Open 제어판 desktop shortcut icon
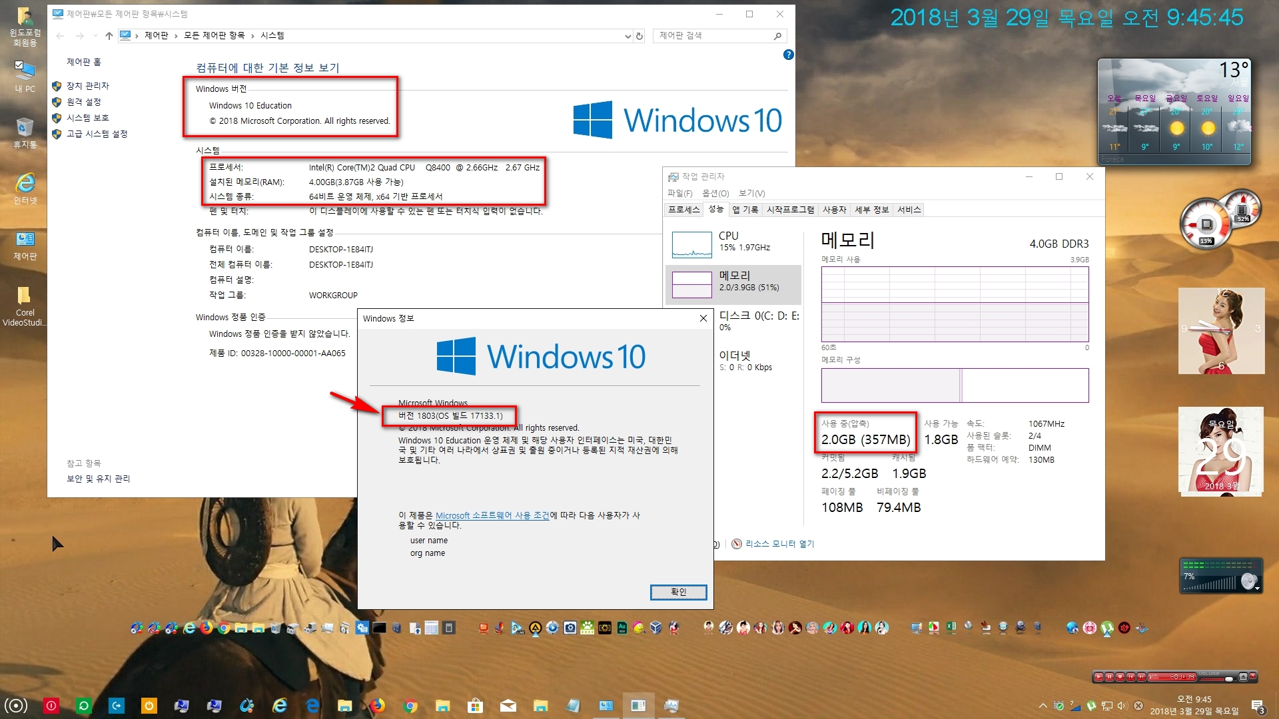The image size is (1279, 719). pos(25,245)
